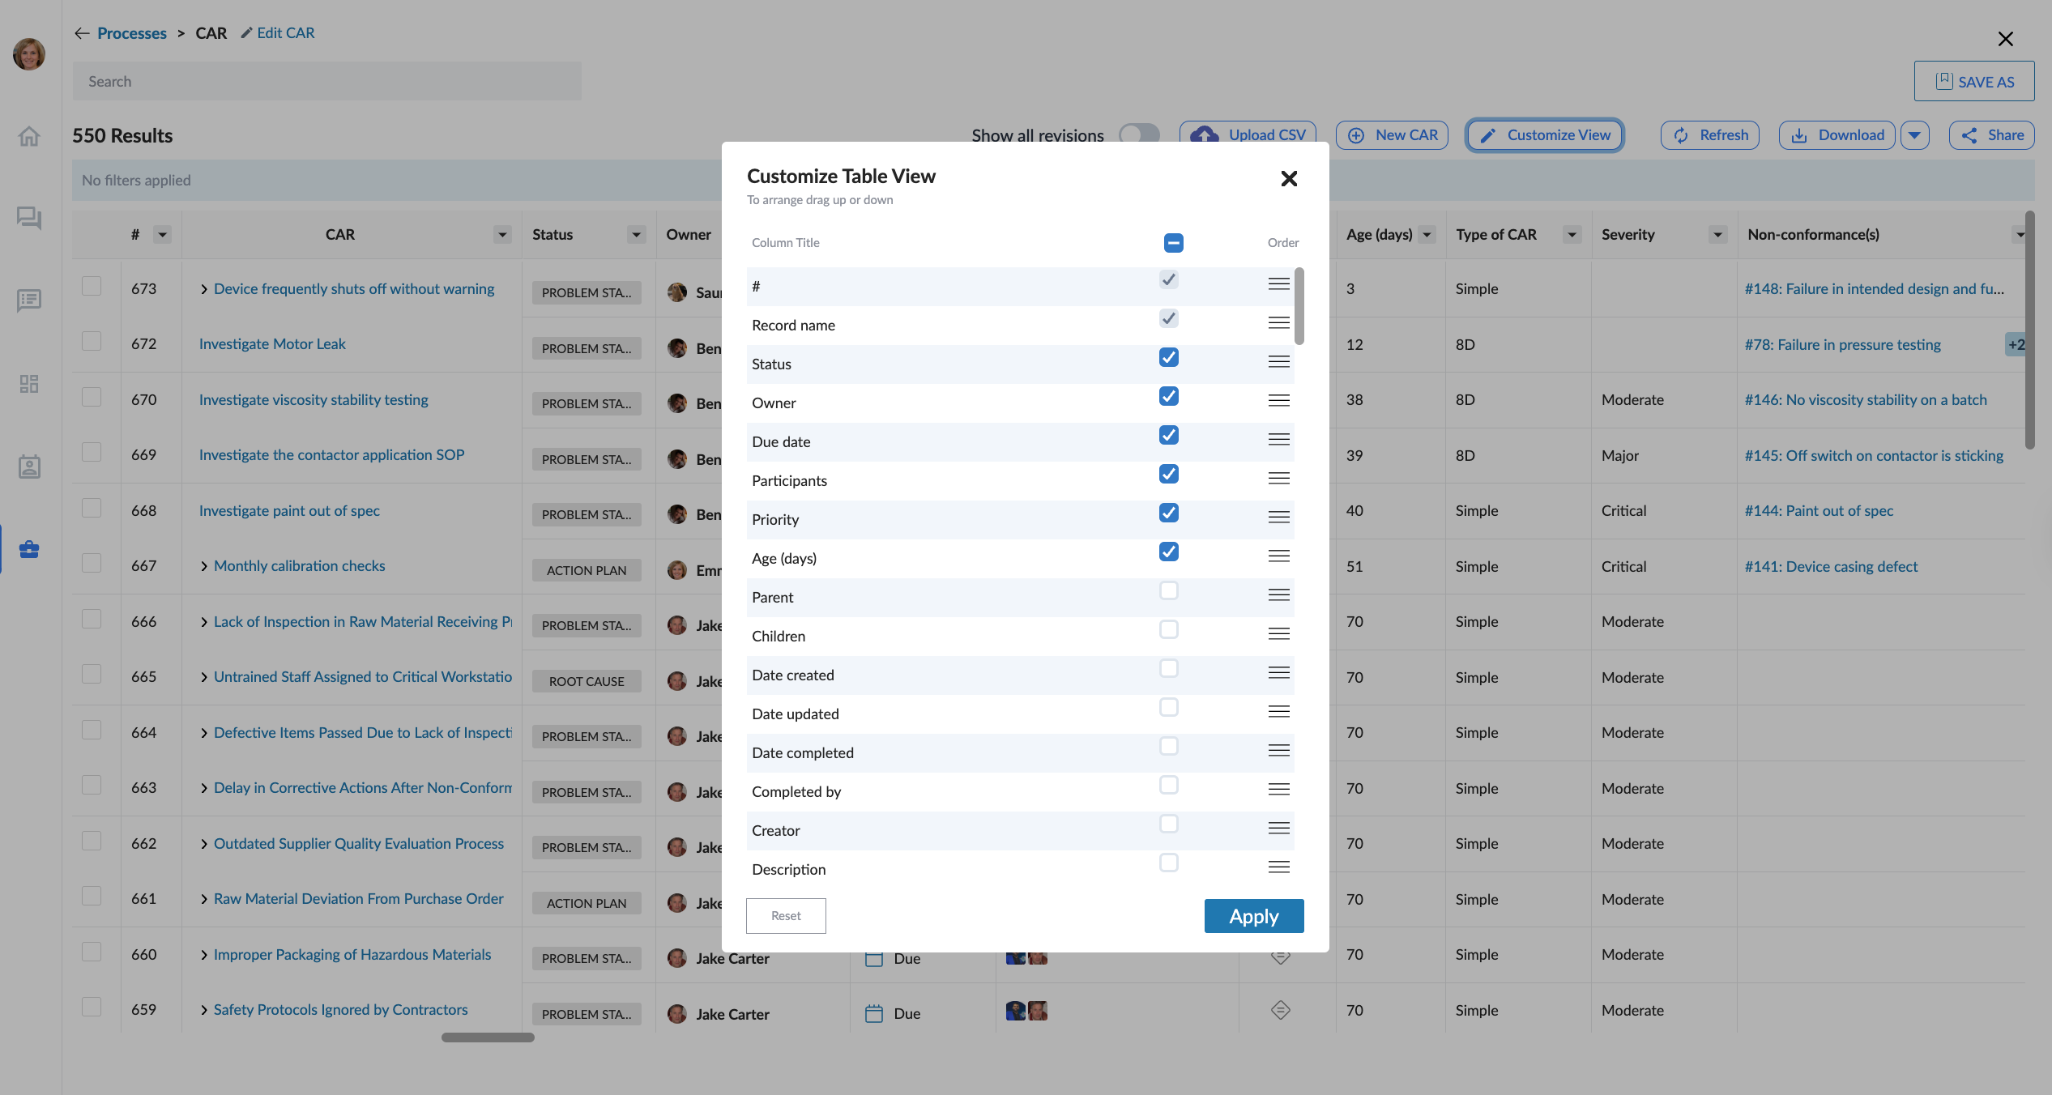The image size is (2052, 1095).
Task: Open the chat bubbles sidebar icon
Action: (x=29, y=218)
